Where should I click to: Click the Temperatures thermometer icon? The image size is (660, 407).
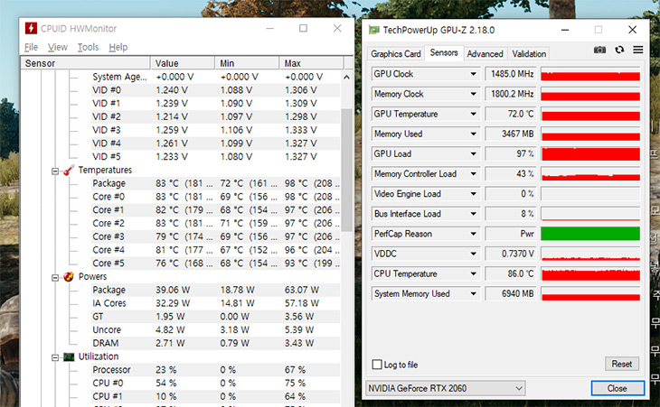pos(69,170)
